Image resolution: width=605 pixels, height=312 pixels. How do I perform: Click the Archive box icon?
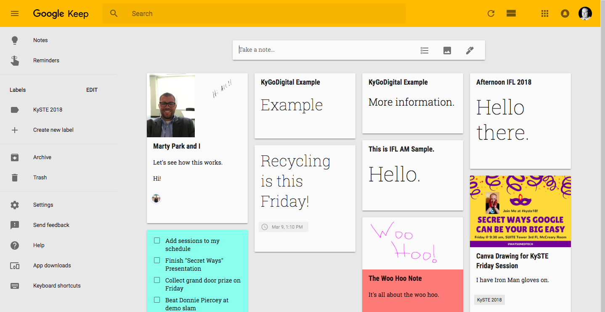click(15, 157)
